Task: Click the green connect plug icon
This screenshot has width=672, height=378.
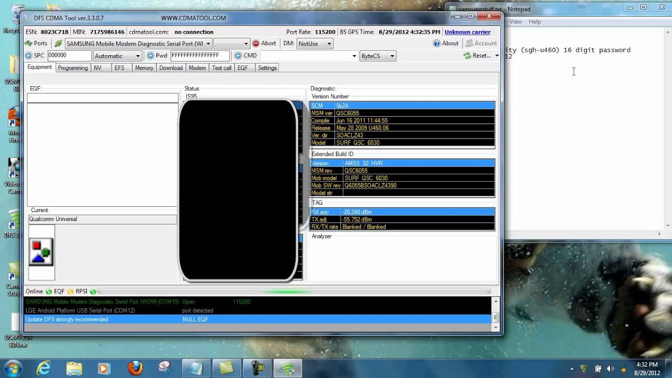Action: point(58,44)
